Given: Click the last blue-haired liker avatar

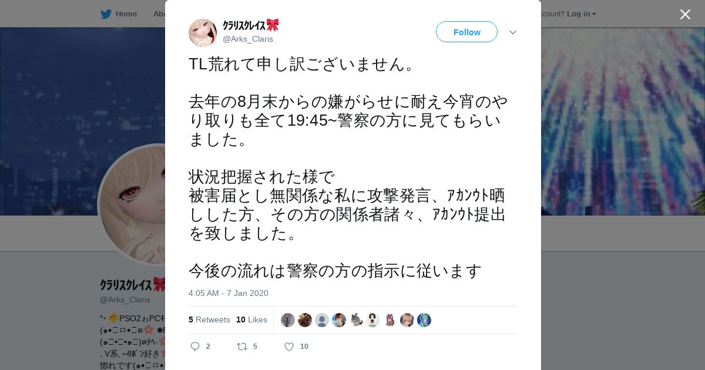Looking at the screenshot, I should pos(424,320).
